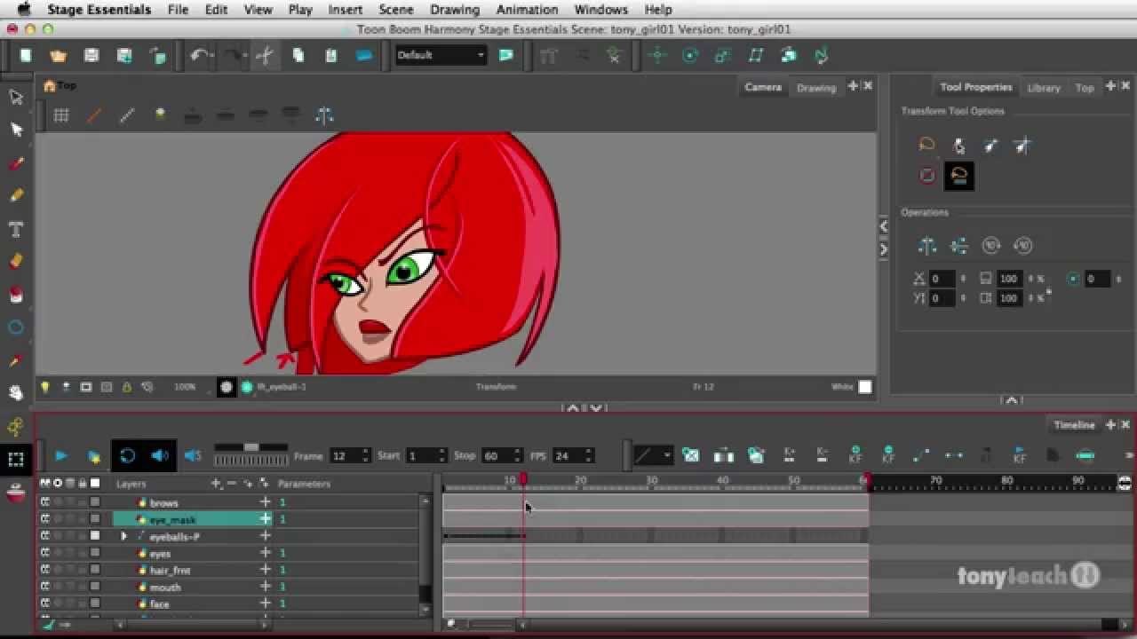This screenshot has height=639, width=1137.
Task: Select the Transform tool at toolbar bottom
Action: pyautogui.click(x=16, y=459)
